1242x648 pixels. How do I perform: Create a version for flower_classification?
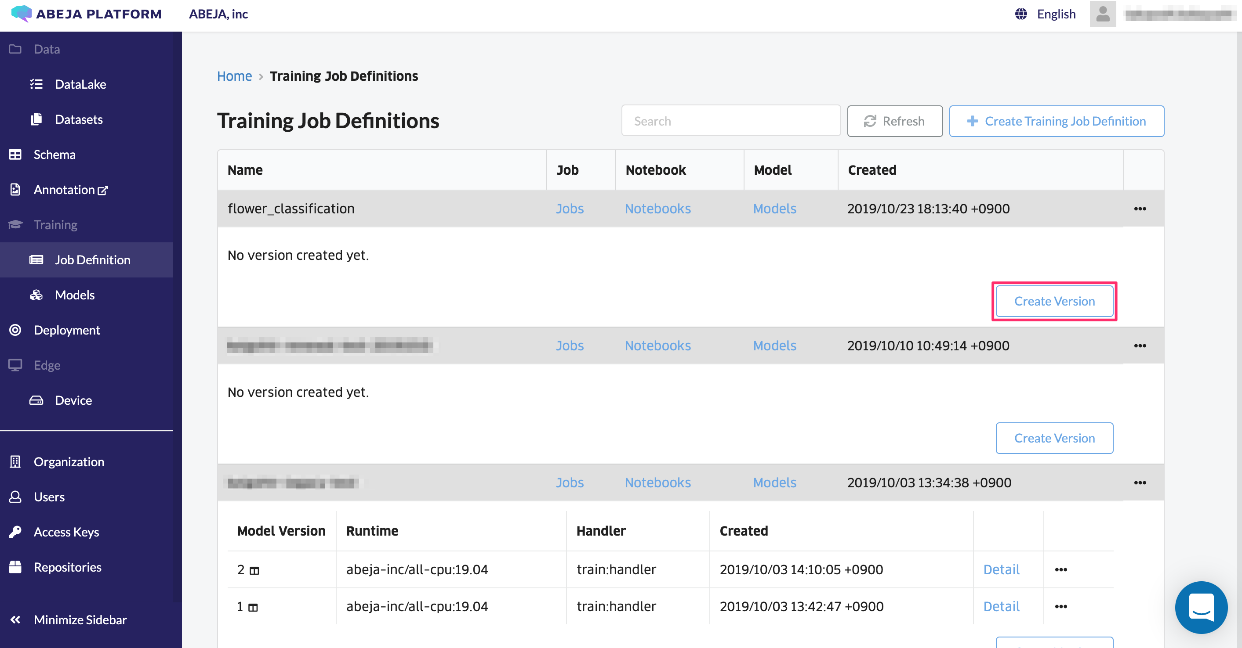[1054, 301]
